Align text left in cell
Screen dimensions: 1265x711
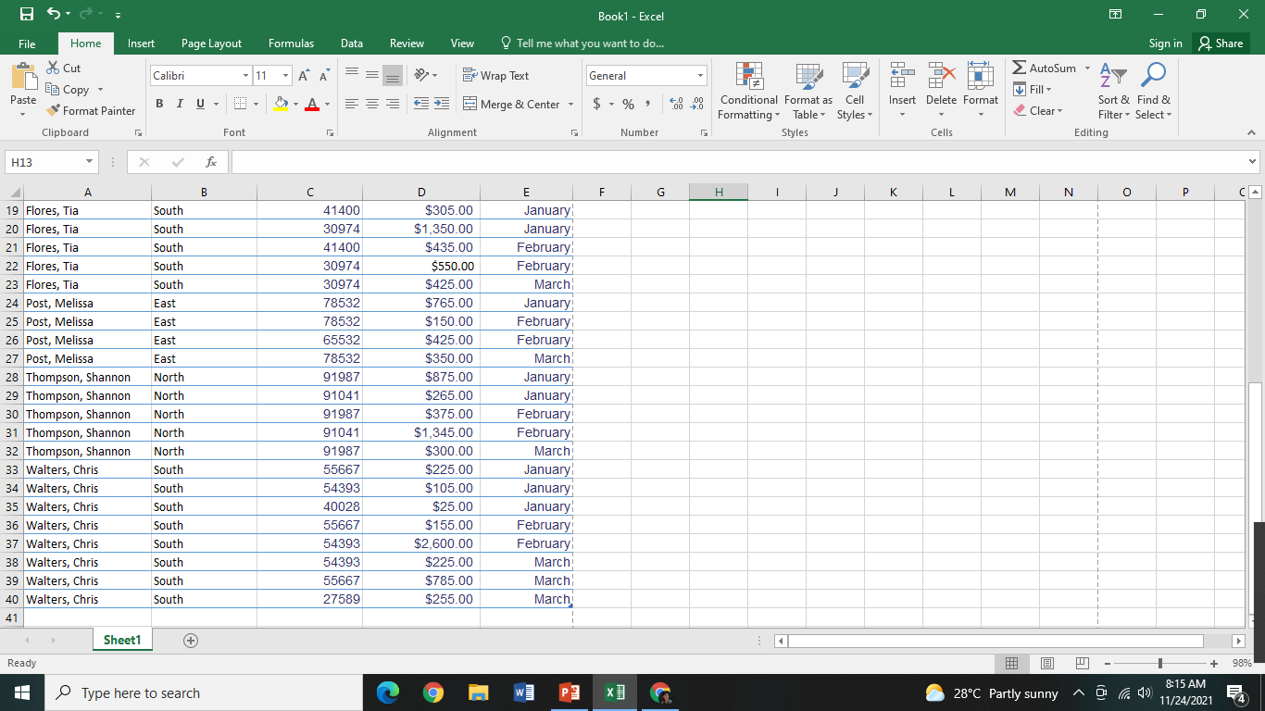(352, 105)
